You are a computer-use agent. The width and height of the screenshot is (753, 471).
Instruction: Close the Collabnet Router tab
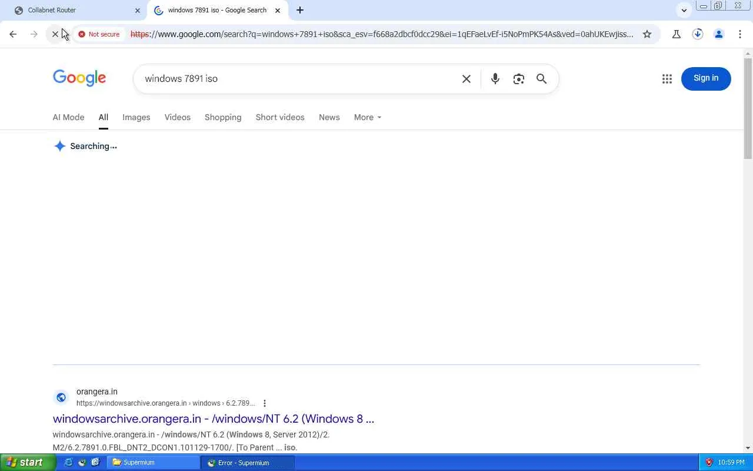[x=138, y=10]
